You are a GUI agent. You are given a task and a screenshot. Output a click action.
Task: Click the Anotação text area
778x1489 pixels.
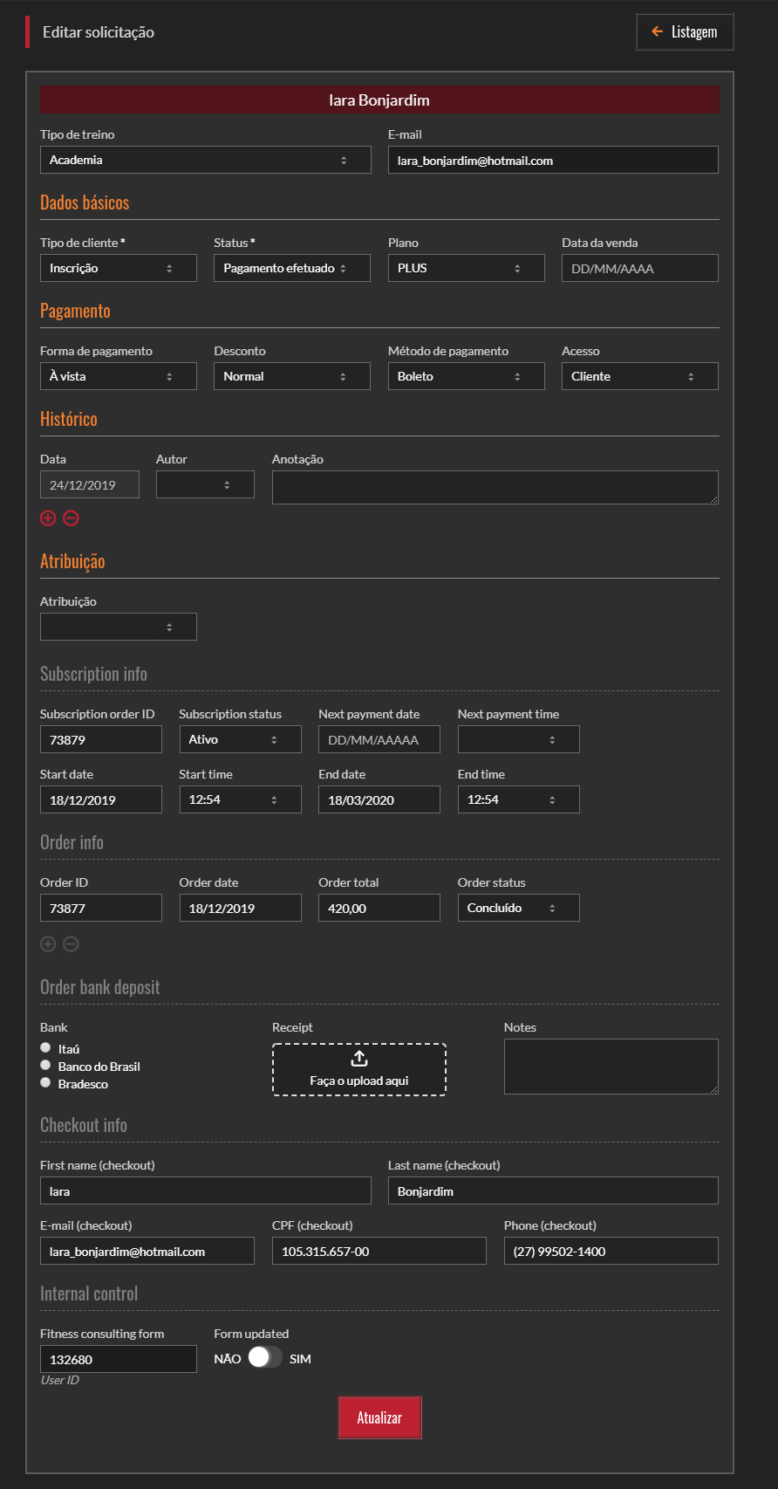[x=495, y=487]
